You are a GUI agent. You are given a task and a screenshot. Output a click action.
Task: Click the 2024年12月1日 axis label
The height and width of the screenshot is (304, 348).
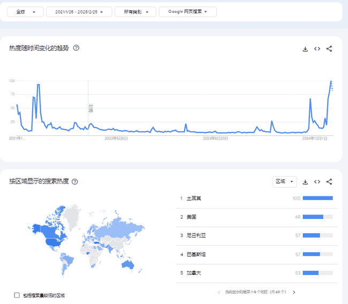coord(315,139)
